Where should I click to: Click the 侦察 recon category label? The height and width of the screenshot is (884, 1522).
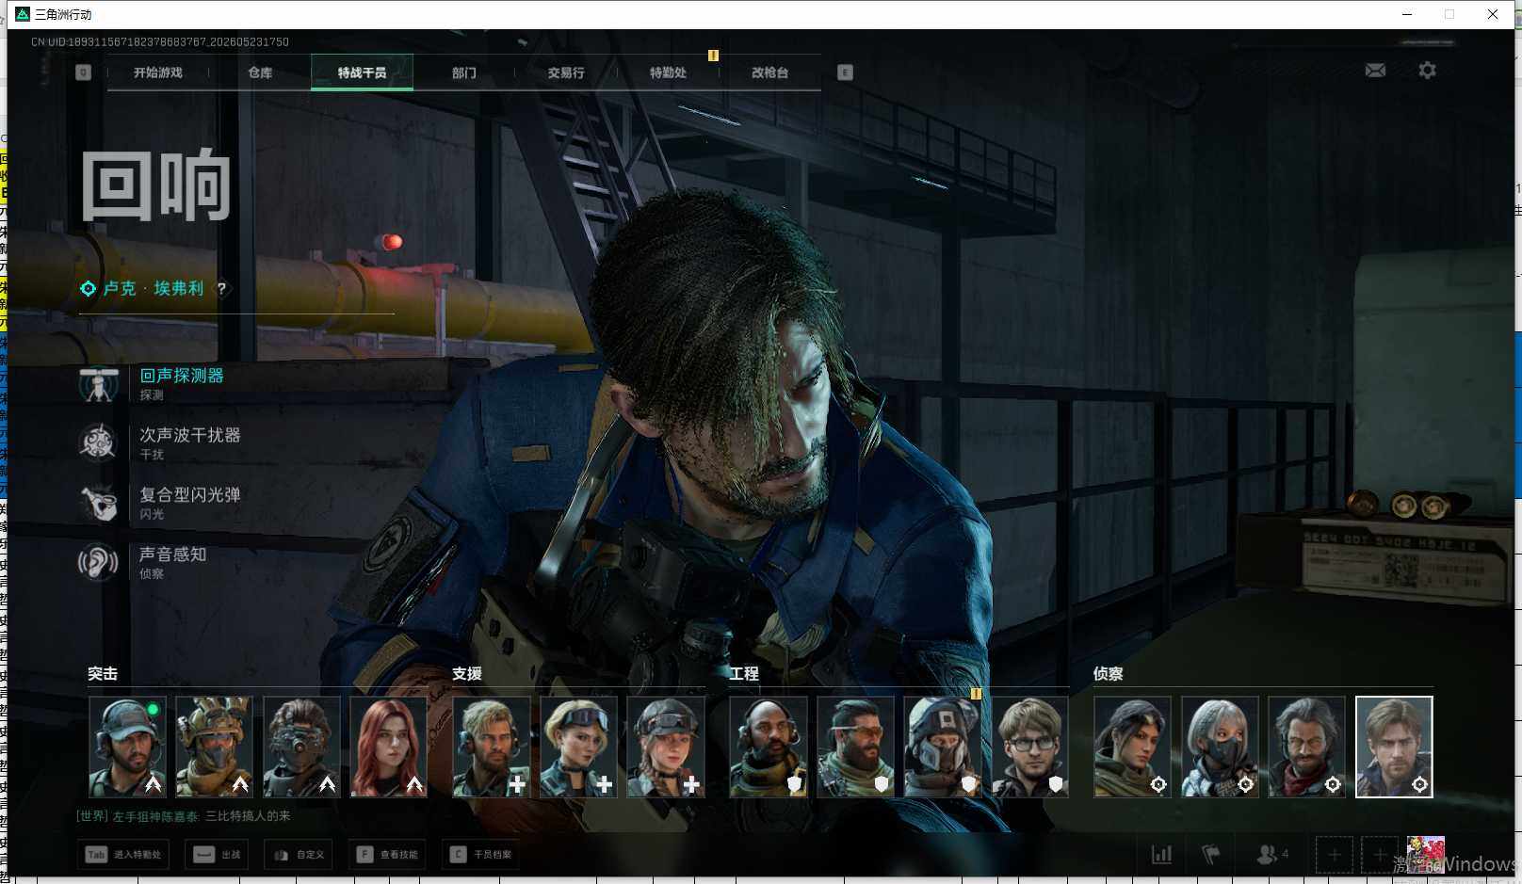[1108, 674]
